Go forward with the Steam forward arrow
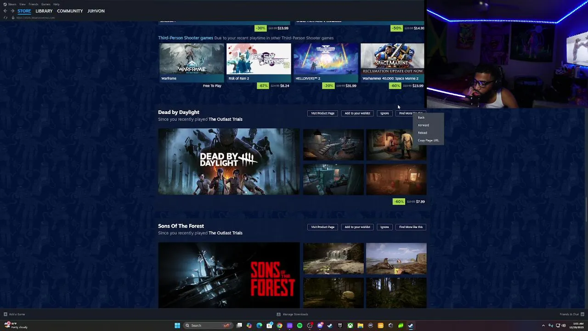 12,11
